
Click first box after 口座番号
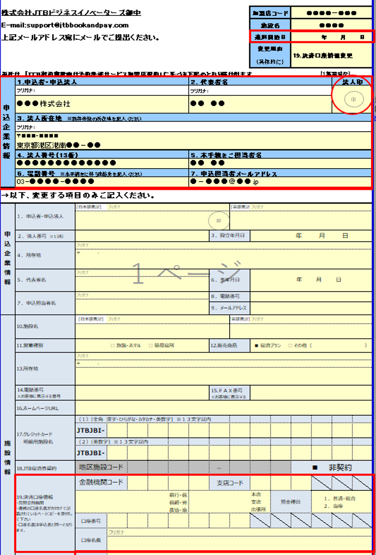(x=117, y=521)
